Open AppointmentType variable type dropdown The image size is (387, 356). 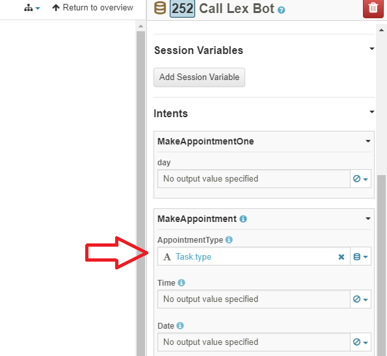[360, 257]
